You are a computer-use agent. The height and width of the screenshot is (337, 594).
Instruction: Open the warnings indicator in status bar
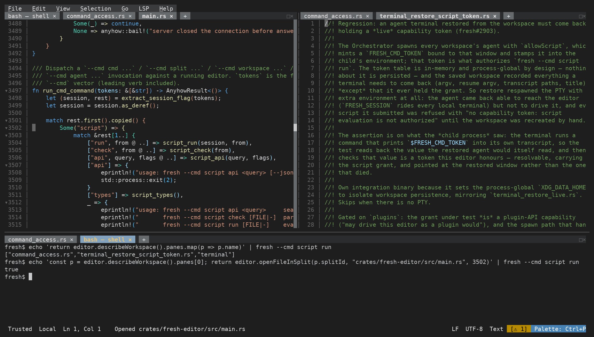point(519,329)
